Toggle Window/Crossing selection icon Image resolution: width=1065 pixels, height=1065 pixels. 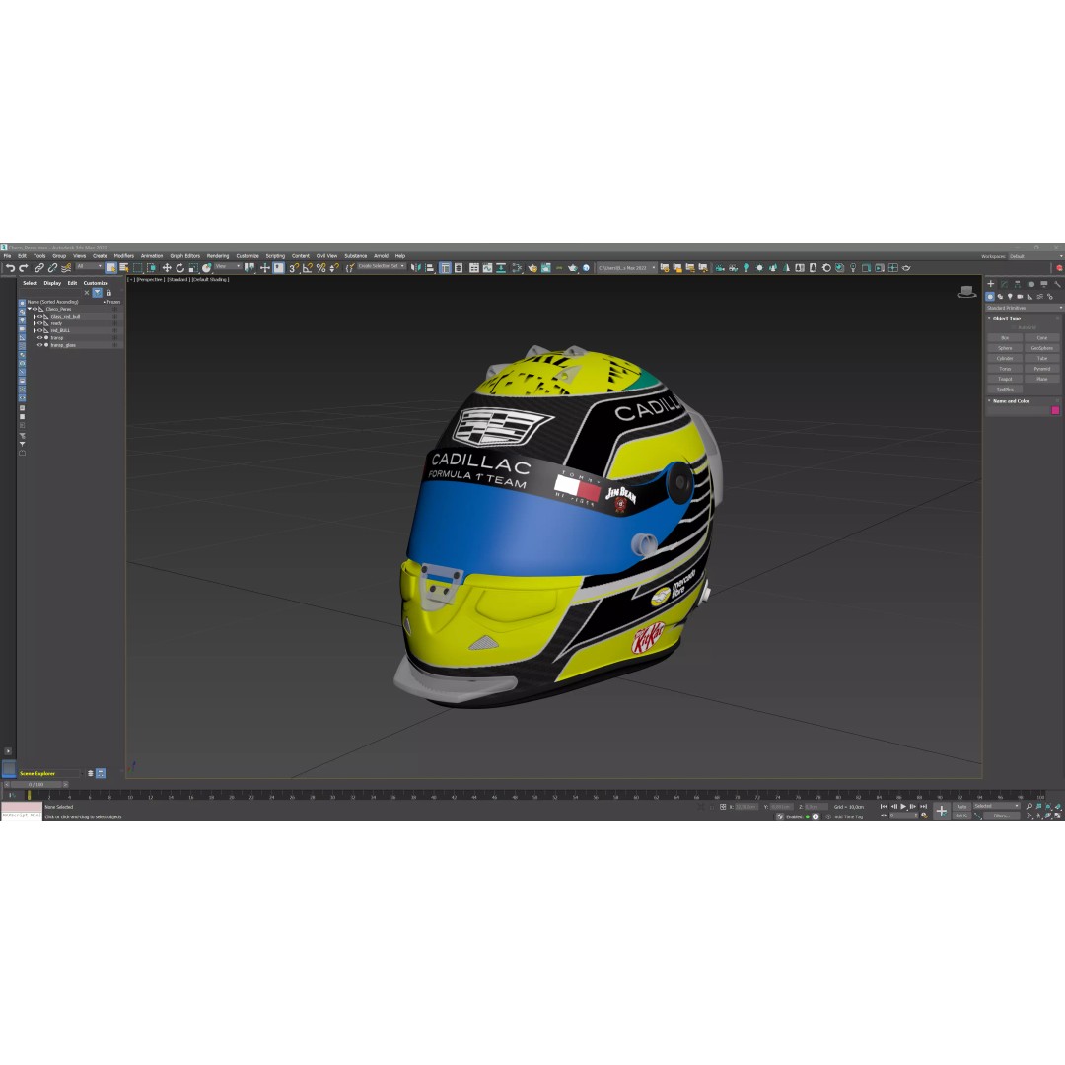click(152, 267)
